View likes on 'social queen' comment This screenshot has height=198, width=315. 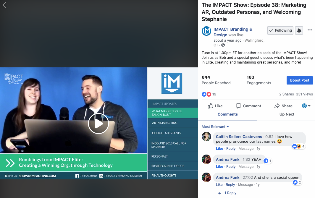pyautogui.click(x=297, y=182)
